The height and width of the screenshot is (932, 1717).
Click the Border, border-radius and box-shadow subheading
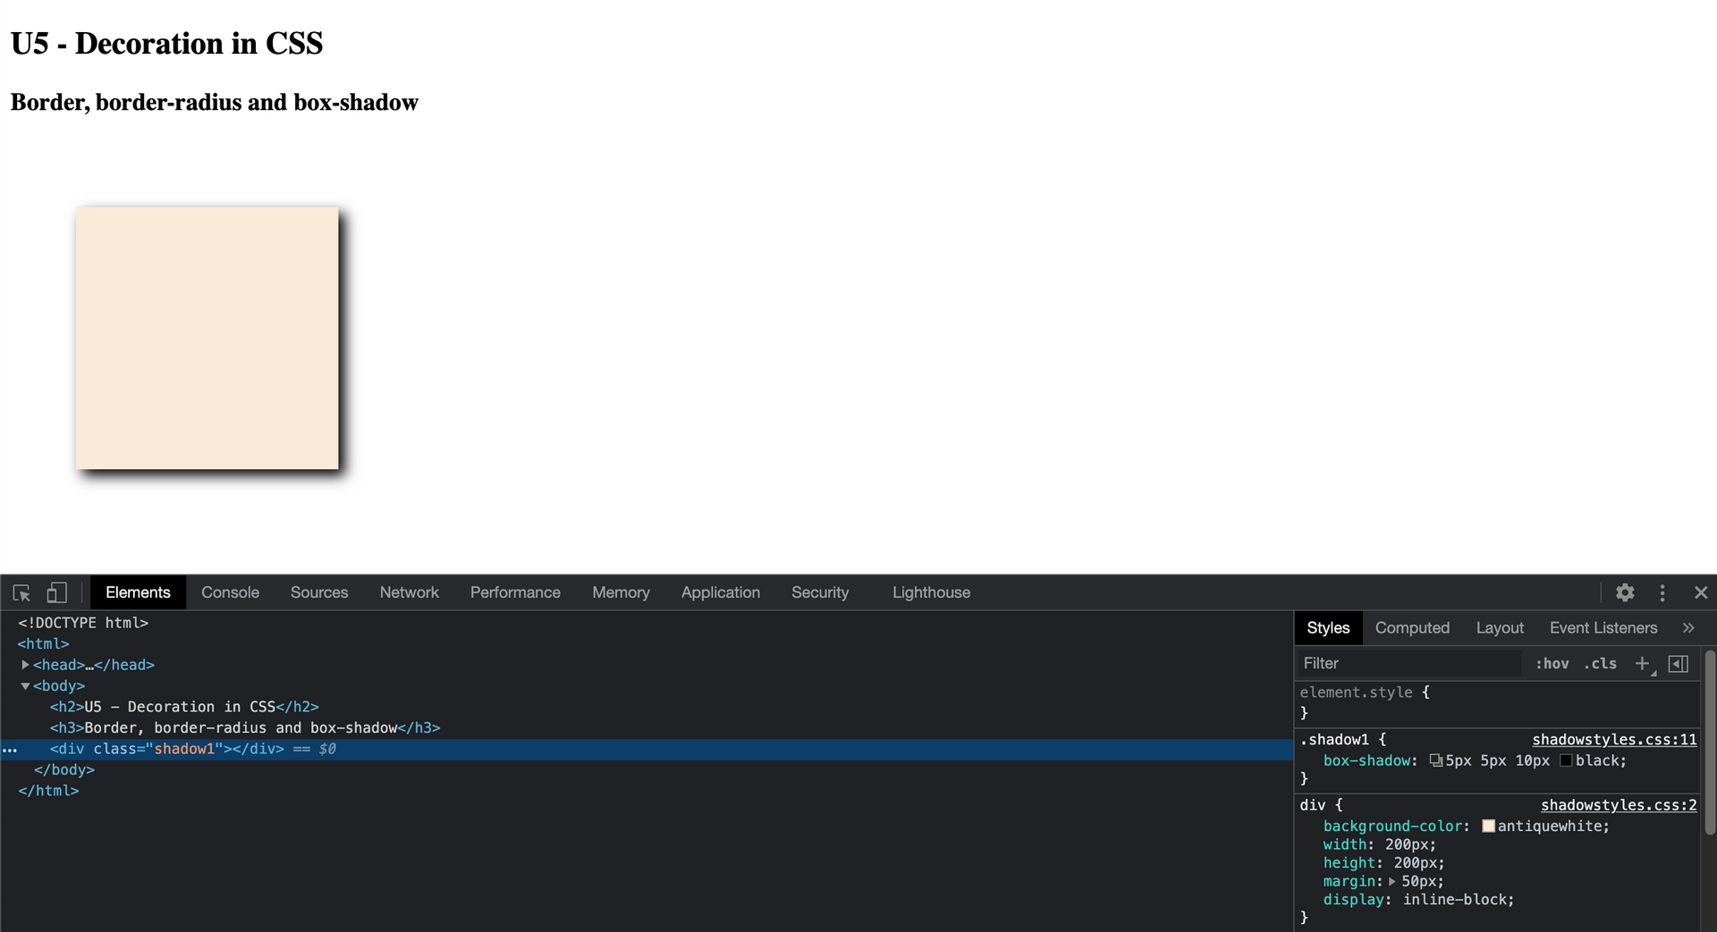[214, 103]
